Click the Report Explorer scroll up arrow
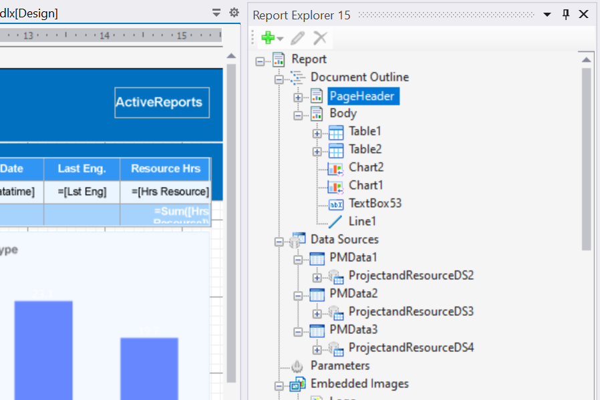The image size is (600, 400). pos(586,59)
